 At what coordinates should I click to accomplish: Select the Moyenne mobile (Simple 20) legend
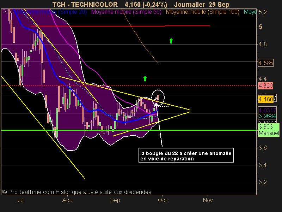(x=52, y=12)
